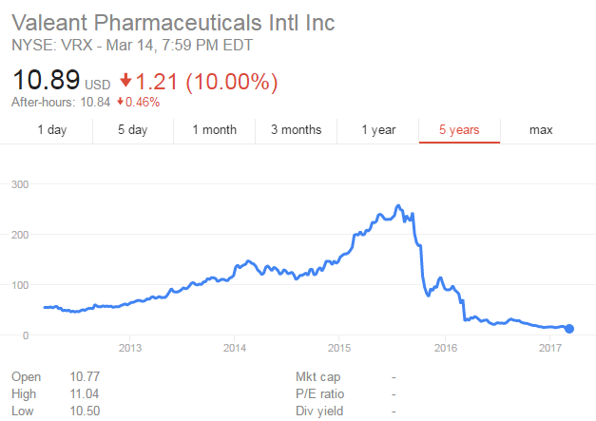Viewport: 596px width, 421px height.
Task: Click the stock price peak in 2015
Action: (x=398, y=205)
